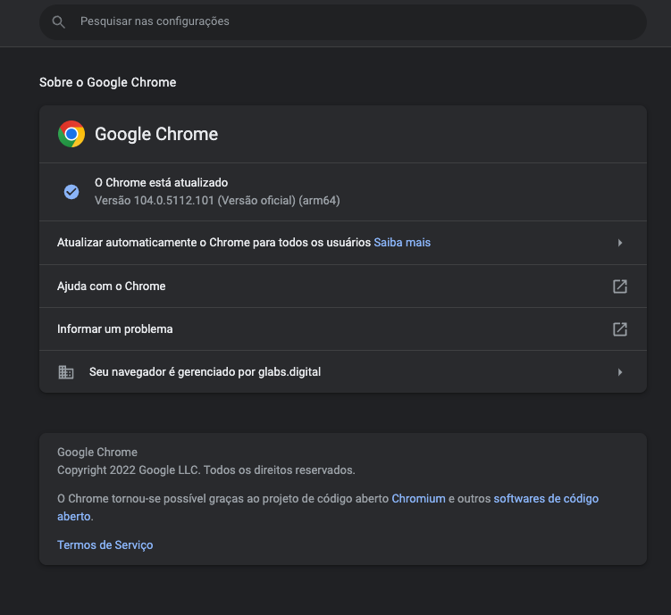Expand arrow for Atualizar automaticamente o Chrome

click(x=620, y=243)
